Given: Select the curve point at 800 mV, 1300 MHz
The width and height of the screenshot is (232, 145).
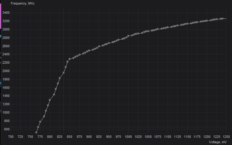Looking at the screenshot, I should coord(50,100).
